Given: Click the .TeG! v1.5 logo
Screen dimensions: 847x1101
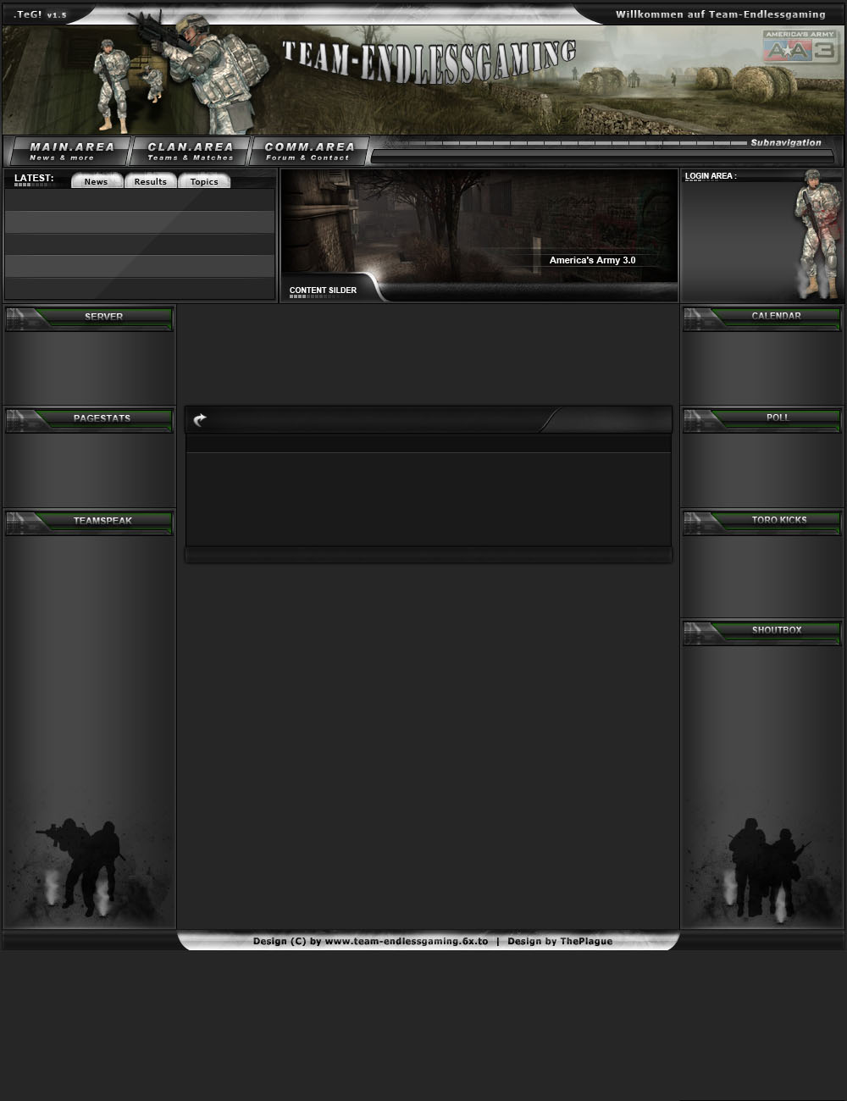Looking at the screenshot, I should 40,14.
